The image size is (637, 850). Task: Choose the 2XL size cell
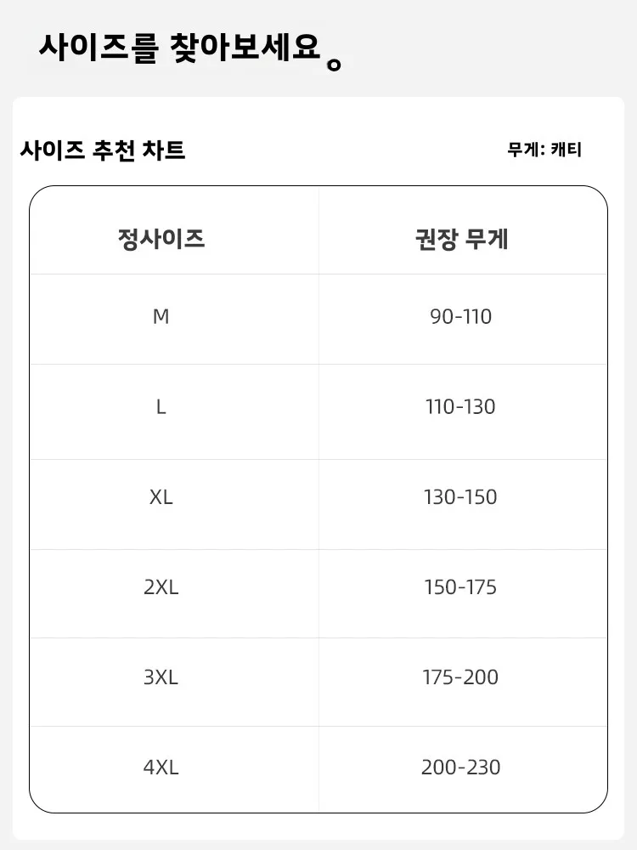tap(161, 587)
